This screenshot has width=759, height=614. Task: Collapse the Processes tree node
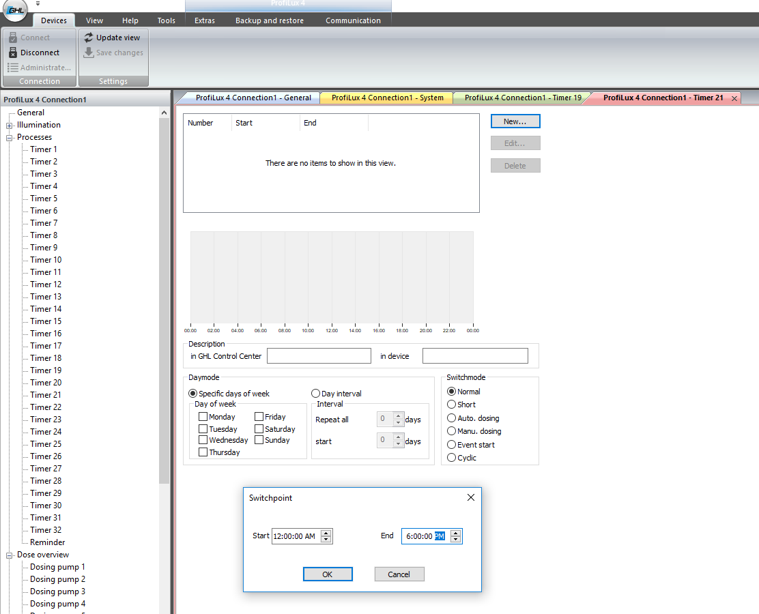tap(9, 138)
